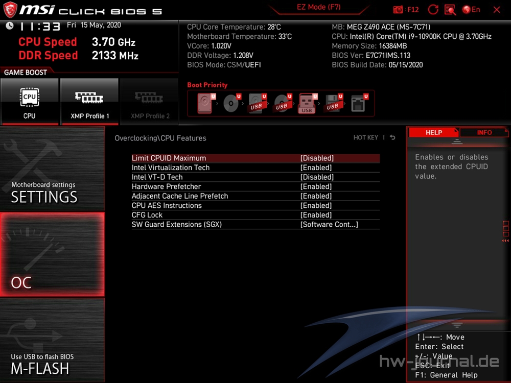Switch to EZ Mode (F7)
Viewport: 511px width, 383px height.
coord(319,7)
